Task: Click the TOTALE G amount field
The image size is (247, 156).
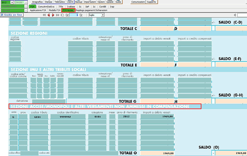Action: point(157,101)
